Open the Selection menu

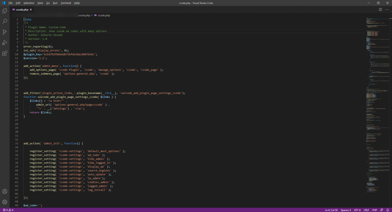click(29, 3)
